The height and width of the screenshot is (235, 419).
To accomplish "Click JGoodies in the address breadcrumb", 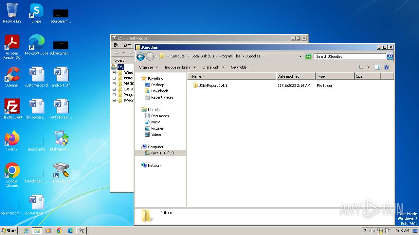I will pyautogui.click(x=253, y=56).
